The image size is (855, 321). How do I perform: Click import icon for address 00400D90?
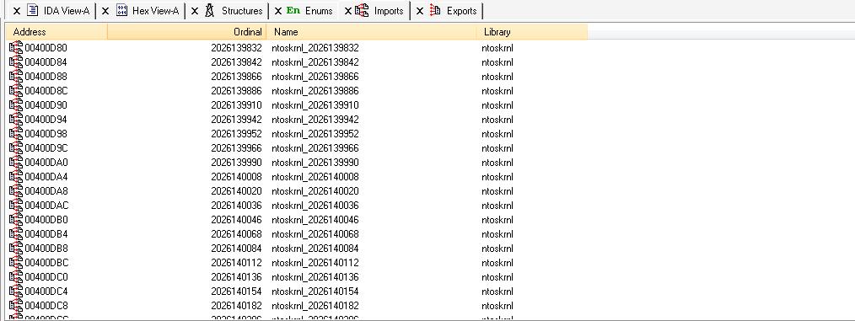pos(16,105)
